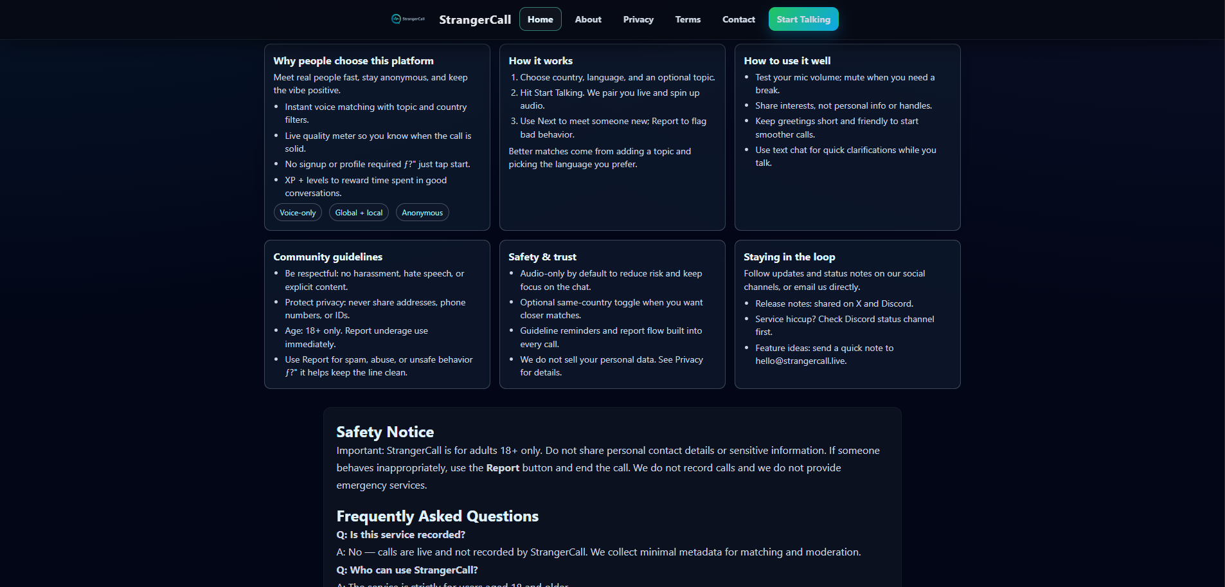Click 'A: No — calls are live' answer
Screen dimensions: 1225x587
pos(598,552)
